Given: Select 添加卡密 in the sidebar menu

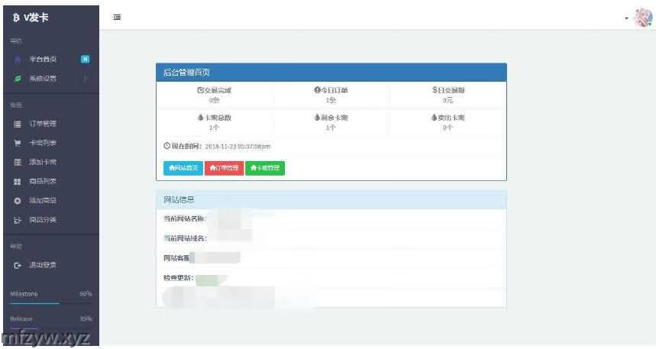Looking at the screenshot, I should (x=43, y=162).
